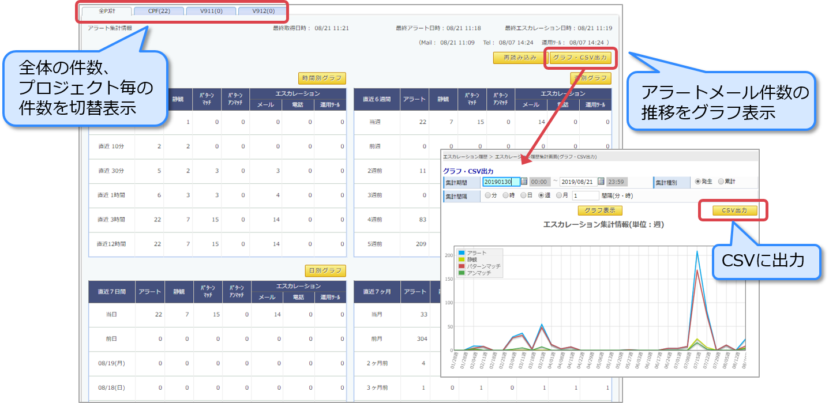Screen dimensions: 829x403
Task: Click the interval number input field
Action: (586, 195)
